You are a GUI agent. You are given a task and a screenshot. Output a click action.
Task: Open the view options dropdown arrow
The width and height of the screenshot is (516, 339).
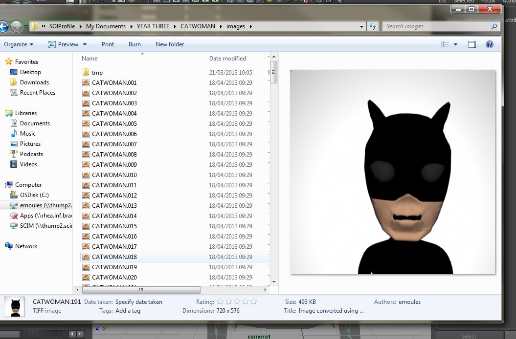tap(455, 44)
